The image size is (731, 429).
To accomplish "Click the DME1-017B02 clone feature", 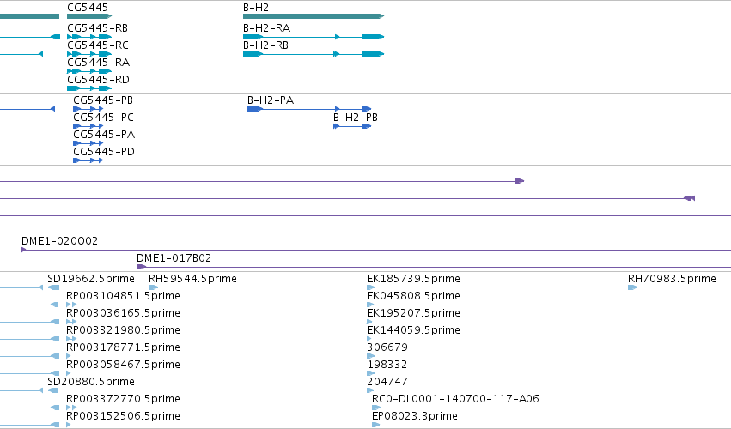I will point(434,267).
